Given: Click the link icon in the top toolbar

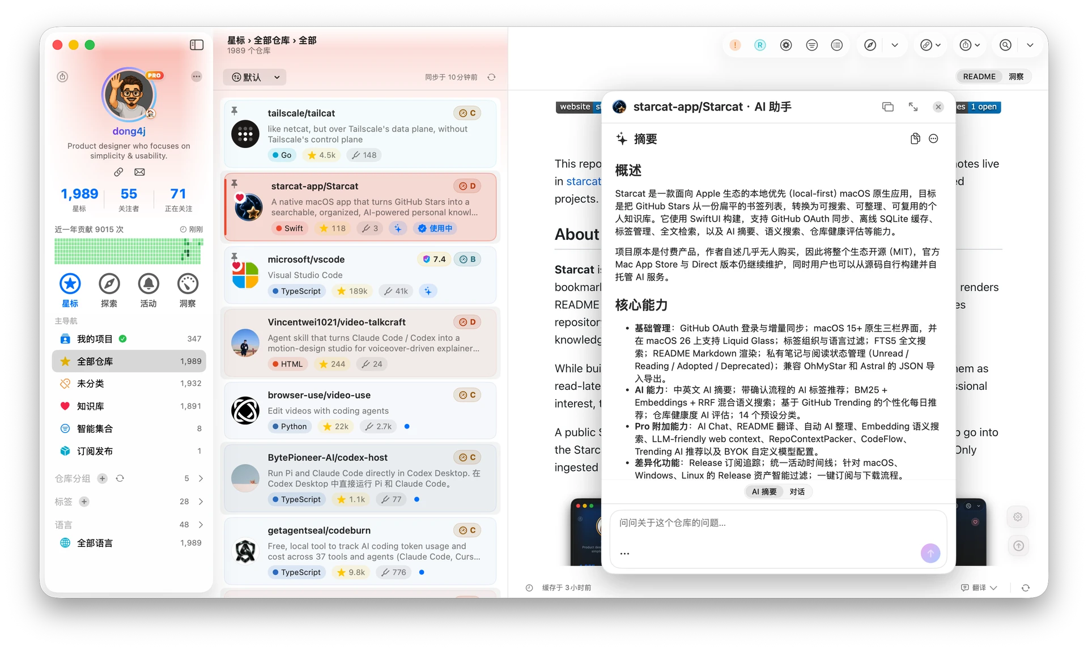Looking at the screenshot, I should [926, 45].
